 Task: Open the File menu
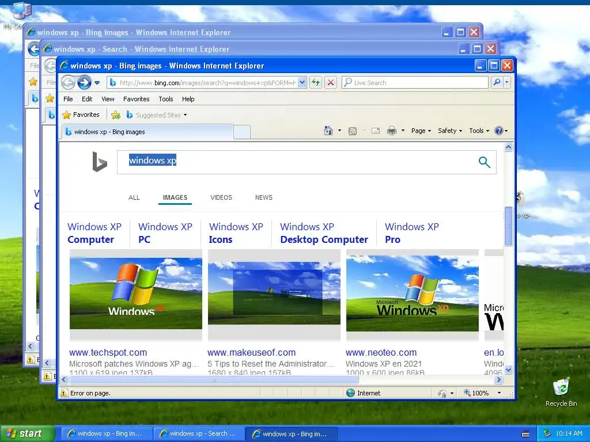(68, 99)
